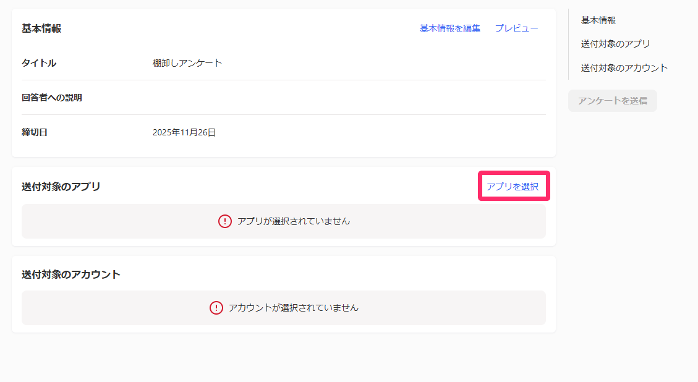Open the 基本情報を編集 link

pos(449,28)
